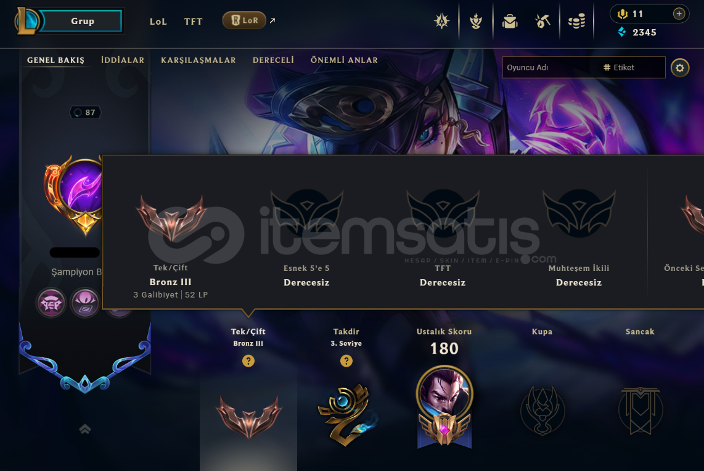Open the Store coins icon

[576, 21]
